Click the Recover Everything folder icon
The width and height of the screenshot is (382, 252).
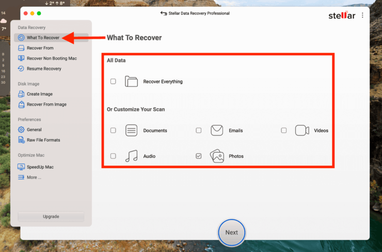tap(131, 81)
